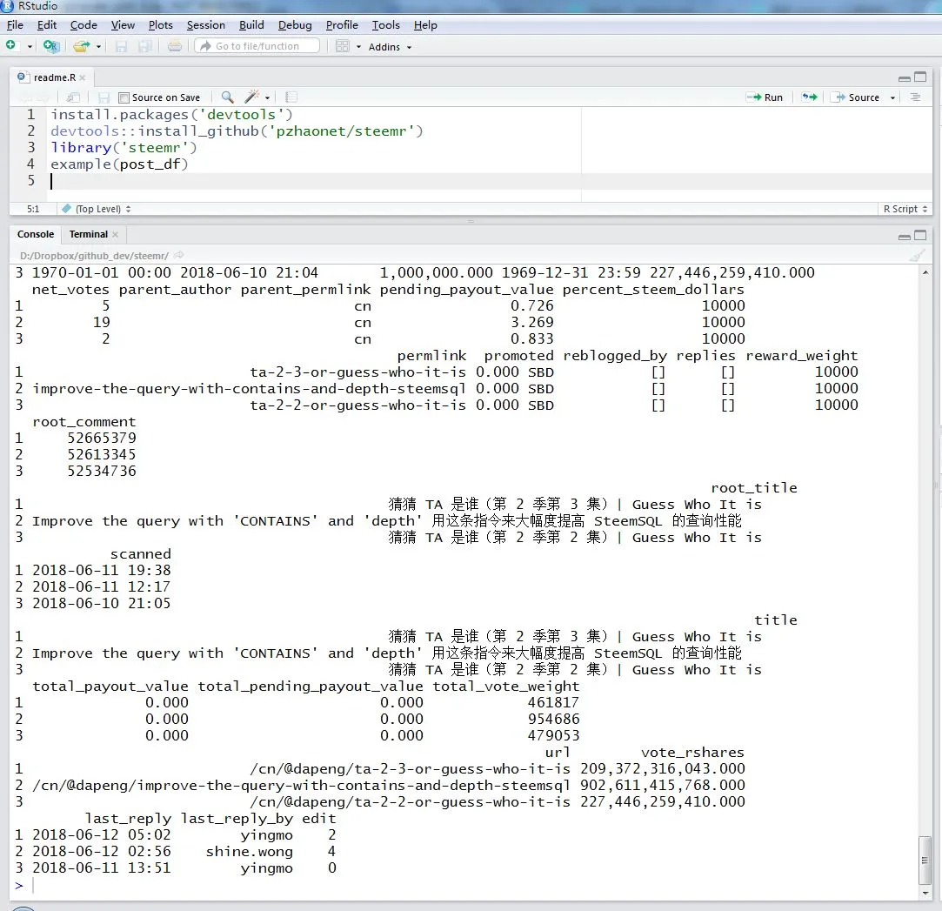Image resolution: width=942 pixels, height=911 pixels.
Task: Close the Terminal tab
Action: tap(115, 234)
